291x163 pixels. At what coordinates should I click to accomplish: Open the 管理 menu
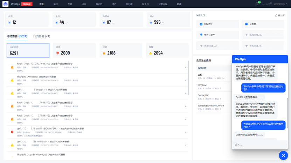click(x=179, y=4)
